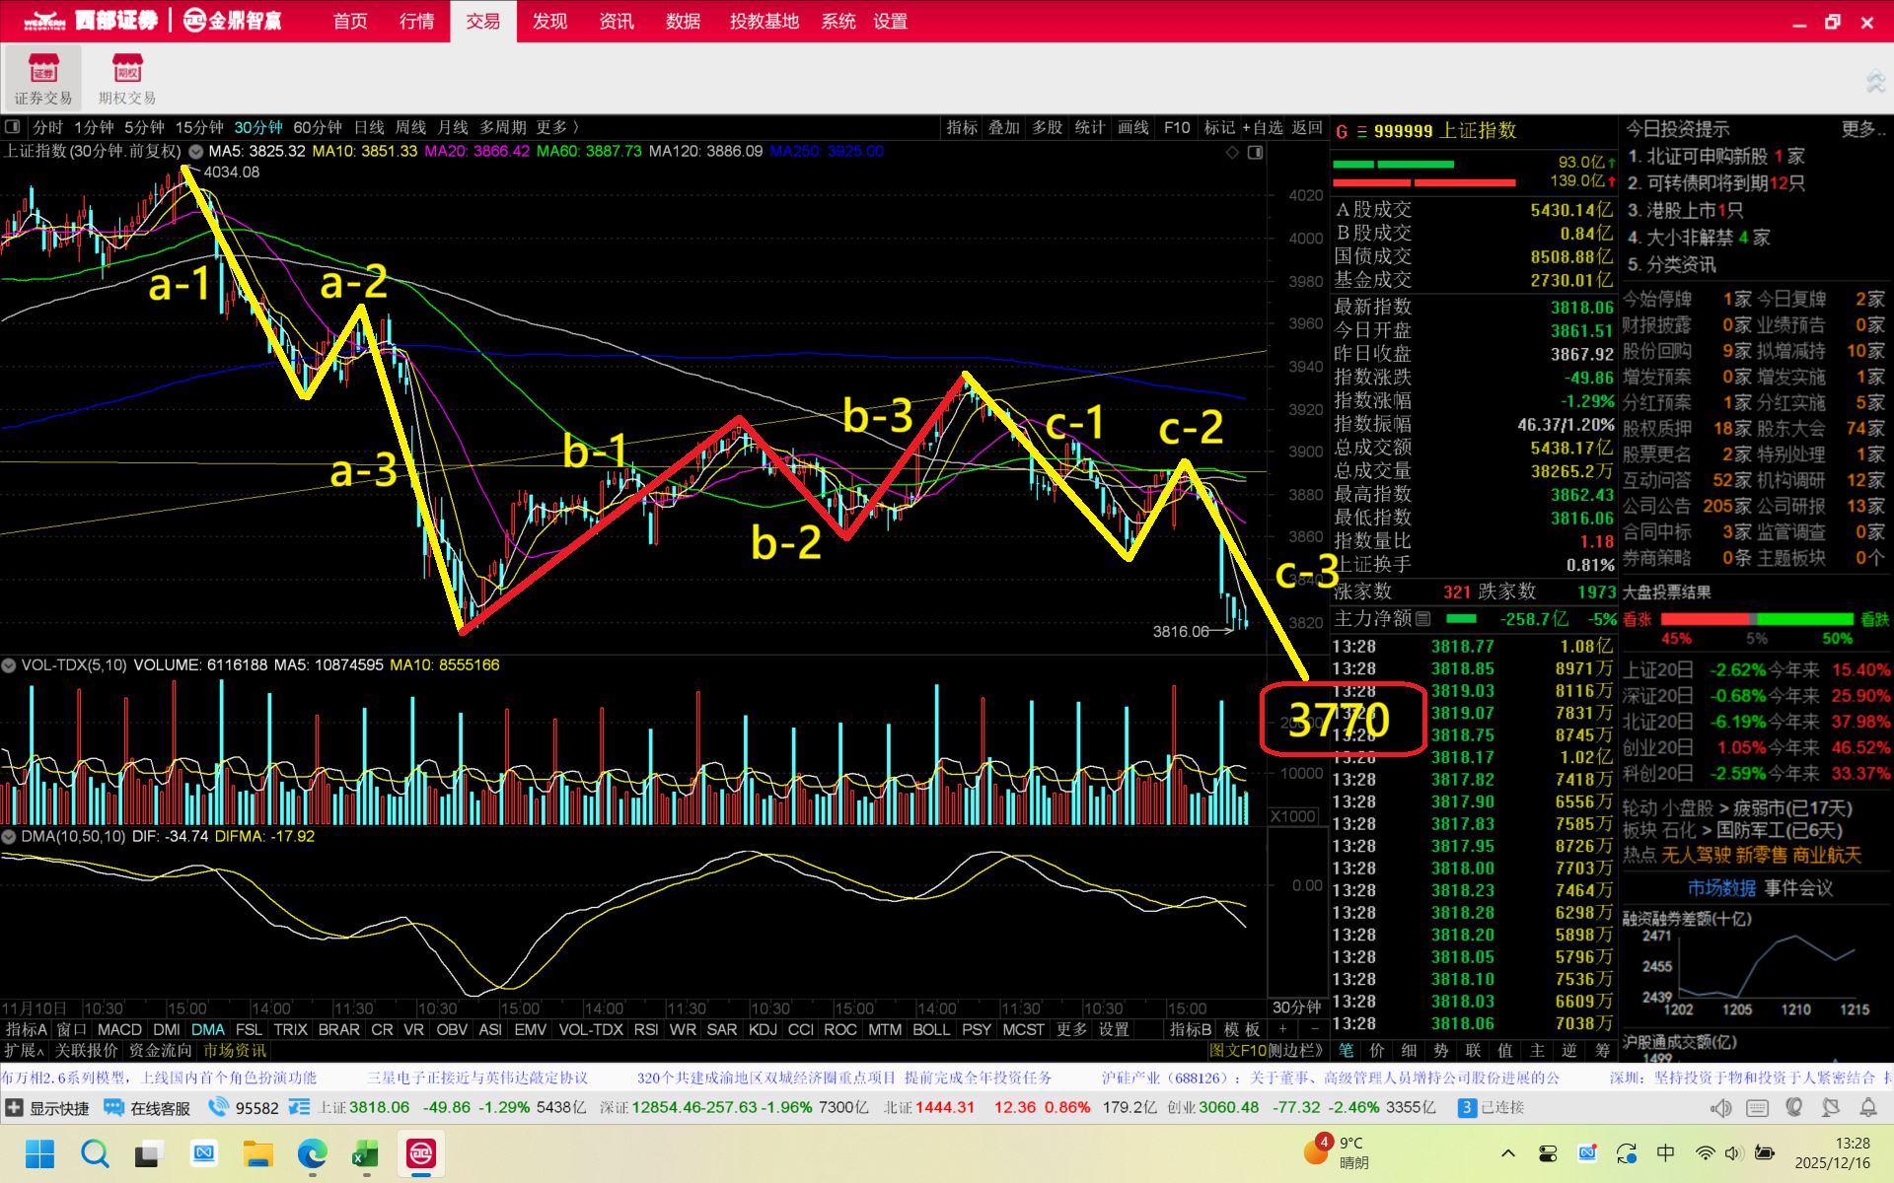Click the 95582 phone hotline icon

pos(218,1107)
